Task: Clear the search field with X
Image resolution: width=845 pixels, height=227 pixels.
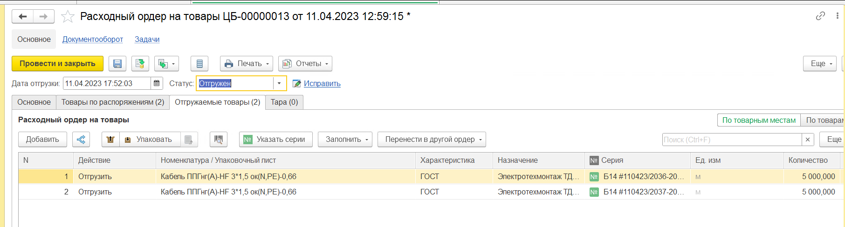Action: [x=808, y=140]
